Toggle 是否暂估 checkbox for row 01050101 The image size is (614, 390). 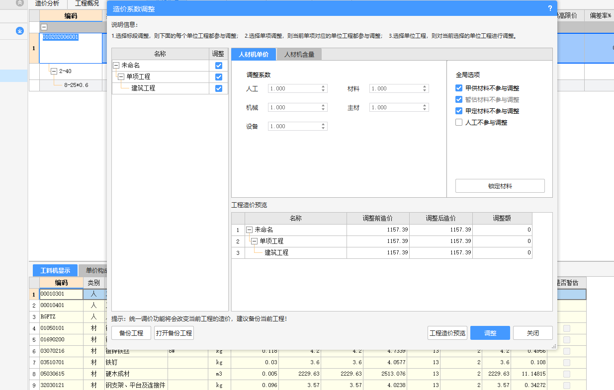point(566,328)
